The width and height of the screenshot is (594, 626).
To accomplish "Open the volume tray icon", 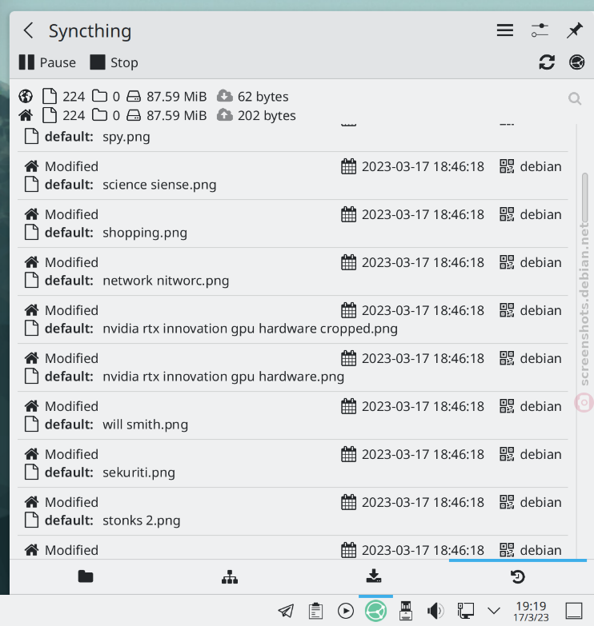I will click(435, 611).
